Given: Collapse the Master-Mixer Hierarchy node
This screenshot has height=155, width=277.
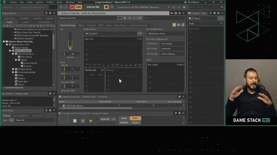Looking at the screenshot, I should (x=4, y=42).
